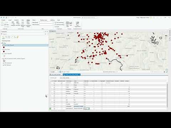Image resolution: width=171 pixels, height=128 pixels.
Task: Click the Field Name column header
Action: (x=69, y=81)
